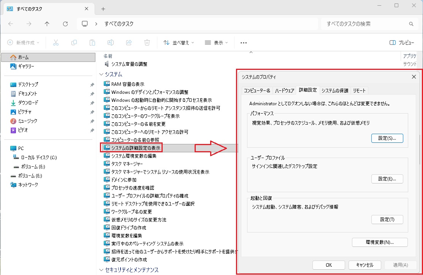The width and height of the screenshot is (423, 275).
Task: Close the すべてのタスク tab
Action: (x=86, y=9)
